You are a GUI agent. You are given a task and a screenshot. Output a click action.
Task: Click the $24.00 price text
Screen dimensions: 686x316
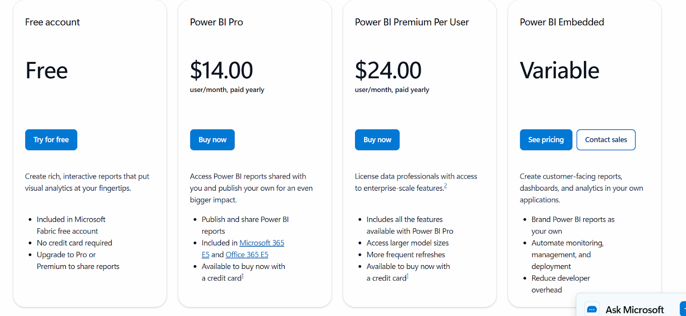pos(388,71)
